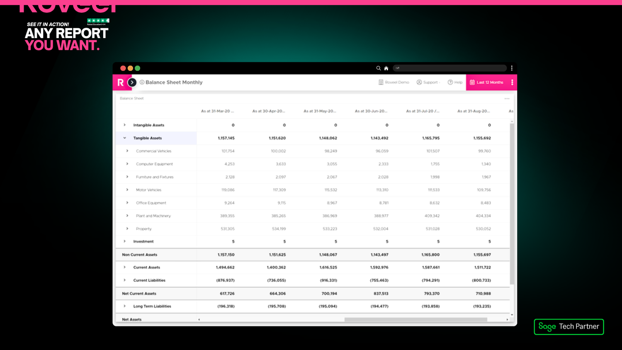Open the Balance Sheet card options menu
Screen dimensions: 622x350
click(x=507, y=98)
